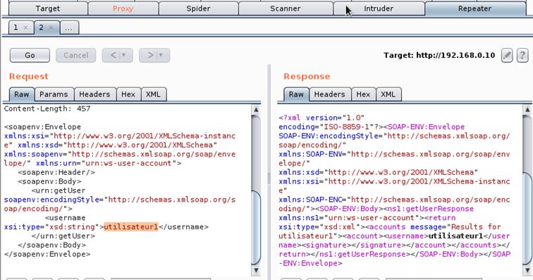Screen dimensions: 533x280
Task: Switch to Repeater request tab 1
Action: click(x=16, y=28)
